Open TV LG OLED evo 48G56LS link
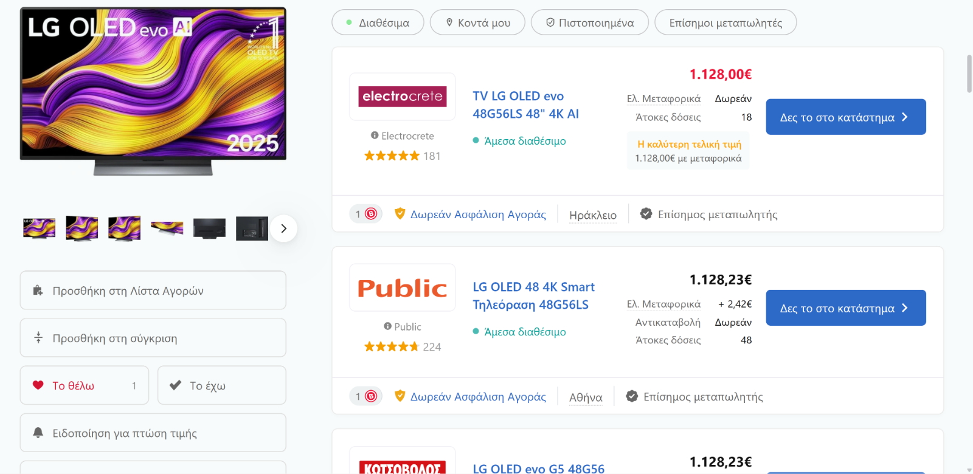Viewport: 973px width, 474px height. (x=526, y=105)
